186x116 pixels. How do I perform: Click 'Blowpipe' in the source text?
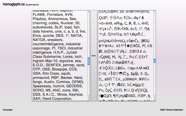click(x=60, y=69)
